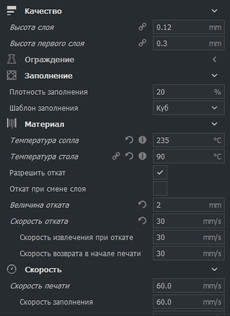Screen dimensions: 230x316
Task: Click the link icon beside Высота первого слоя
Action: click(142, 43)
